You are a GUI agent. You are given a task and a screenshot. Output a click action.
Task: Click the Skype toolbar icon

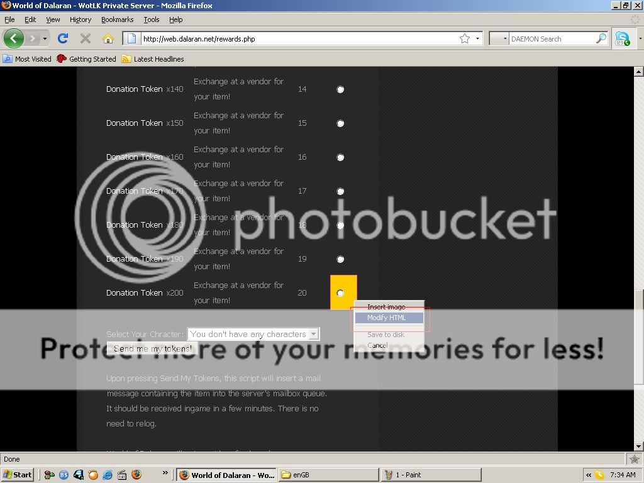tap(622, 38)
